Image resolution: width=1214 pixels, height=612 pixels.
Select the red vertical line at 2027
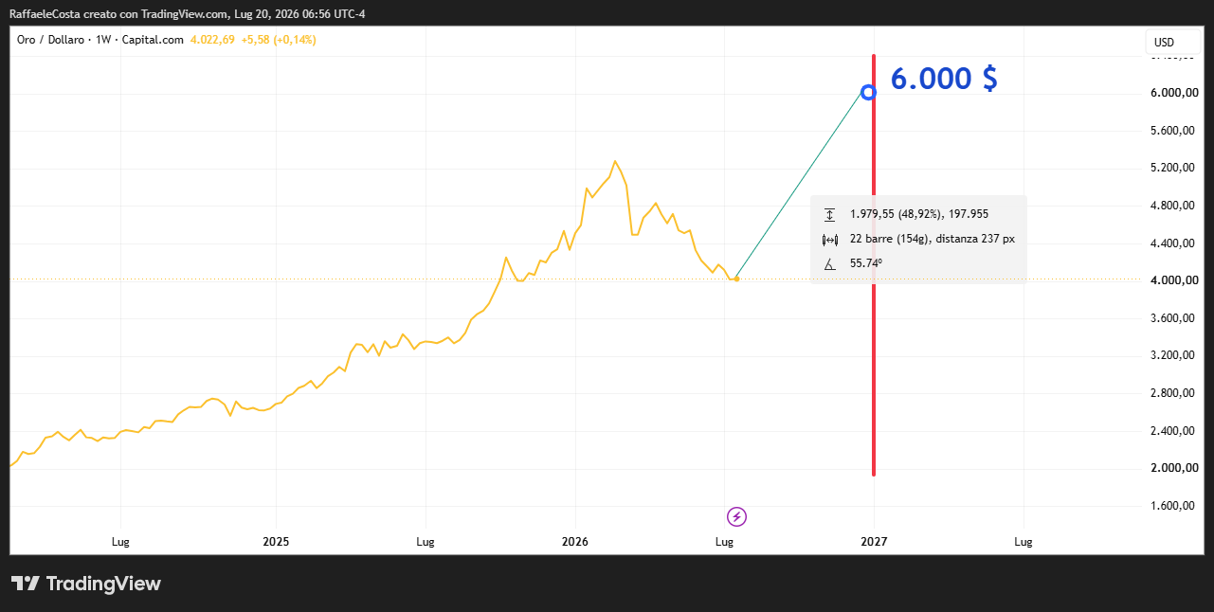[874, 284]
